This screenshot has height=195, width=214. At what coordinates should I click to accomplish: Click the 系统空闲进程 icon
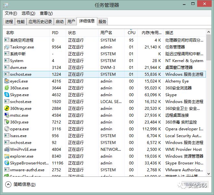(x=7, y=40)
